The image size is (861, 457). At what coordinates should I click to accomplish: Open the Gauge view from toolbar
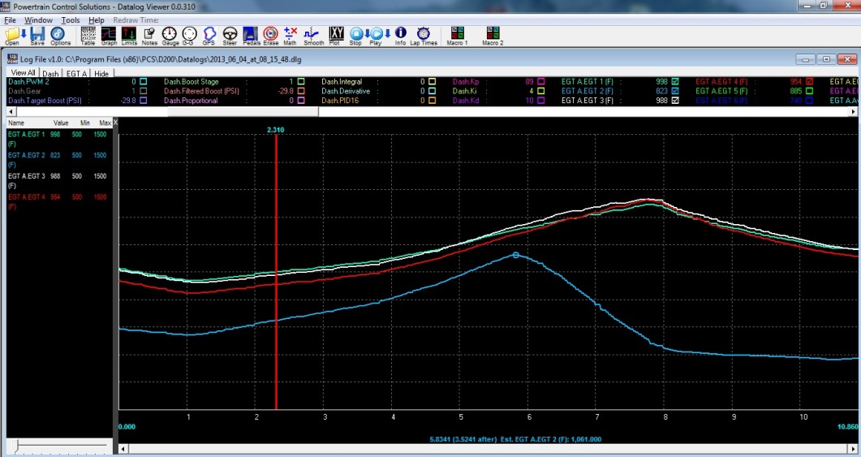click(170, 34)
